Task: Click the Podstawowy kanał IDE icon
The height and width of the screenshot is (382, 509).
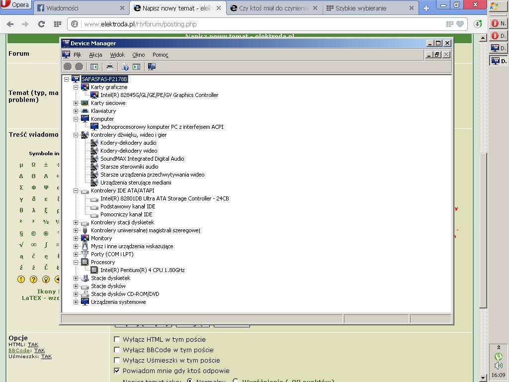Action: coord(94,206)
